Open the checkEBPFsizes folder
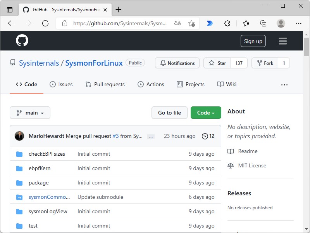Screen dimensions: 310x233 point(47,154)
